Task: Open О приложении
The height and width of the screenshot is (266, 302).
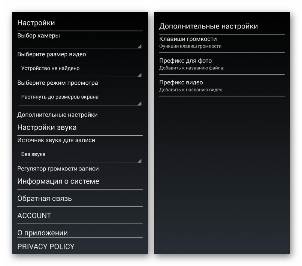Action: [x=42, y=233]
